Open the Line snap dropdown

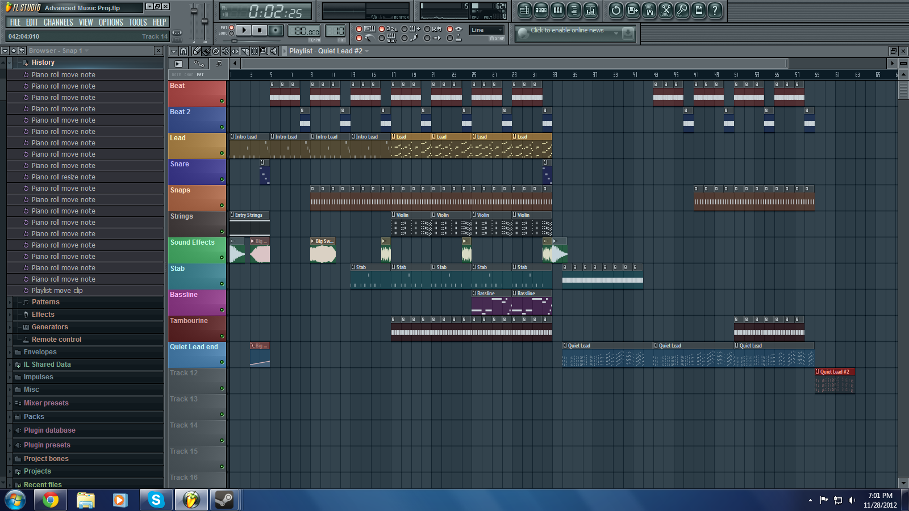click(x=487, y=30)
